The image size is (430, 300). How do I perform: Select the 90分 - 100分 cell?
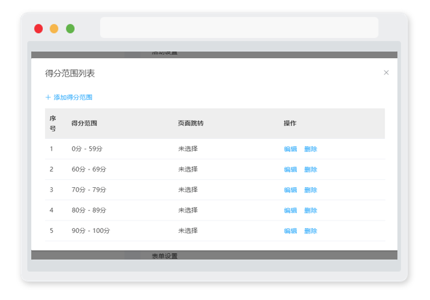(91, 231)
